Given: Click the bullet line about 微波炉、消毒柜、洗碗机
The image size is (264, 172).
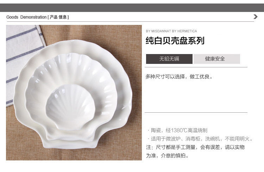Looking at the screenshot, I should pyautogui.click(x=200, y=139).
